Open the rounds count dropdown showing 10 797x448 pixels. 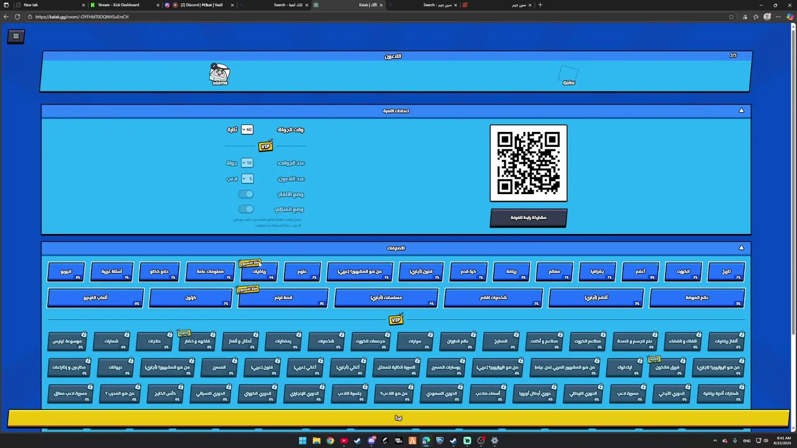point(247,162)
